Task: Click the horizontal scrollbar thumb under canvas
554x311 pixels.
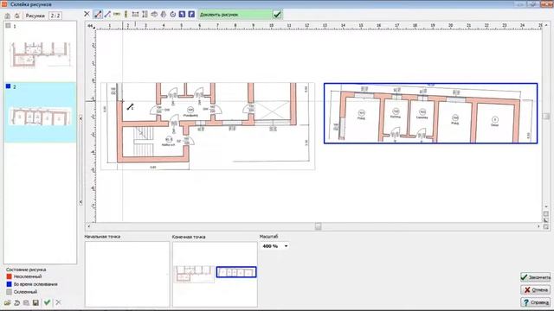Action: click(318, 226)
